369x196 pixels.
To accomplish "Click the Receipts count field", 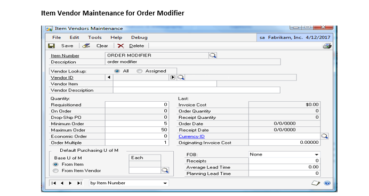I will click(x=284, y=160).
